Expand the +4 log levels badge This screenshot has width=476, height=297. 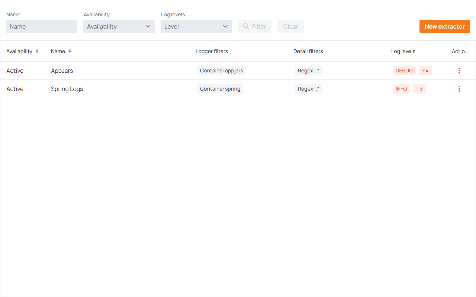pos(425,71)
